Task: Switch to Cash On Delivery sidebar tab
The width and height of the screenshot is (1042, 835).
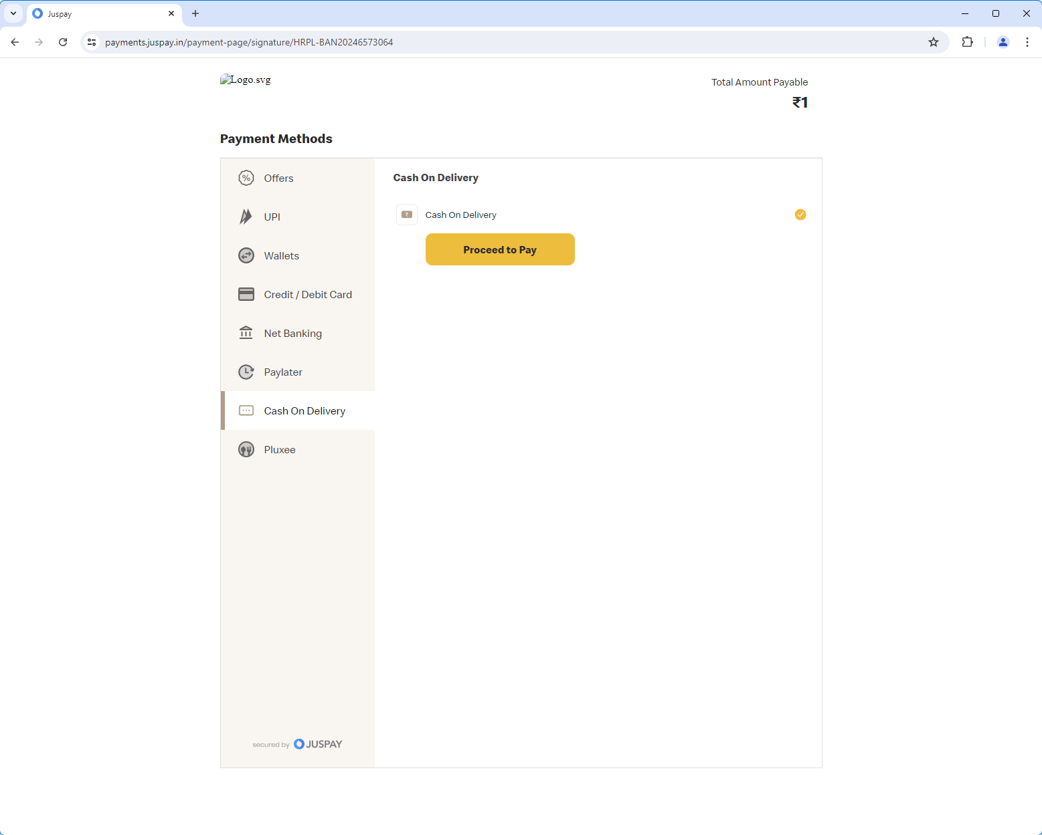Action: click(298, 410)
